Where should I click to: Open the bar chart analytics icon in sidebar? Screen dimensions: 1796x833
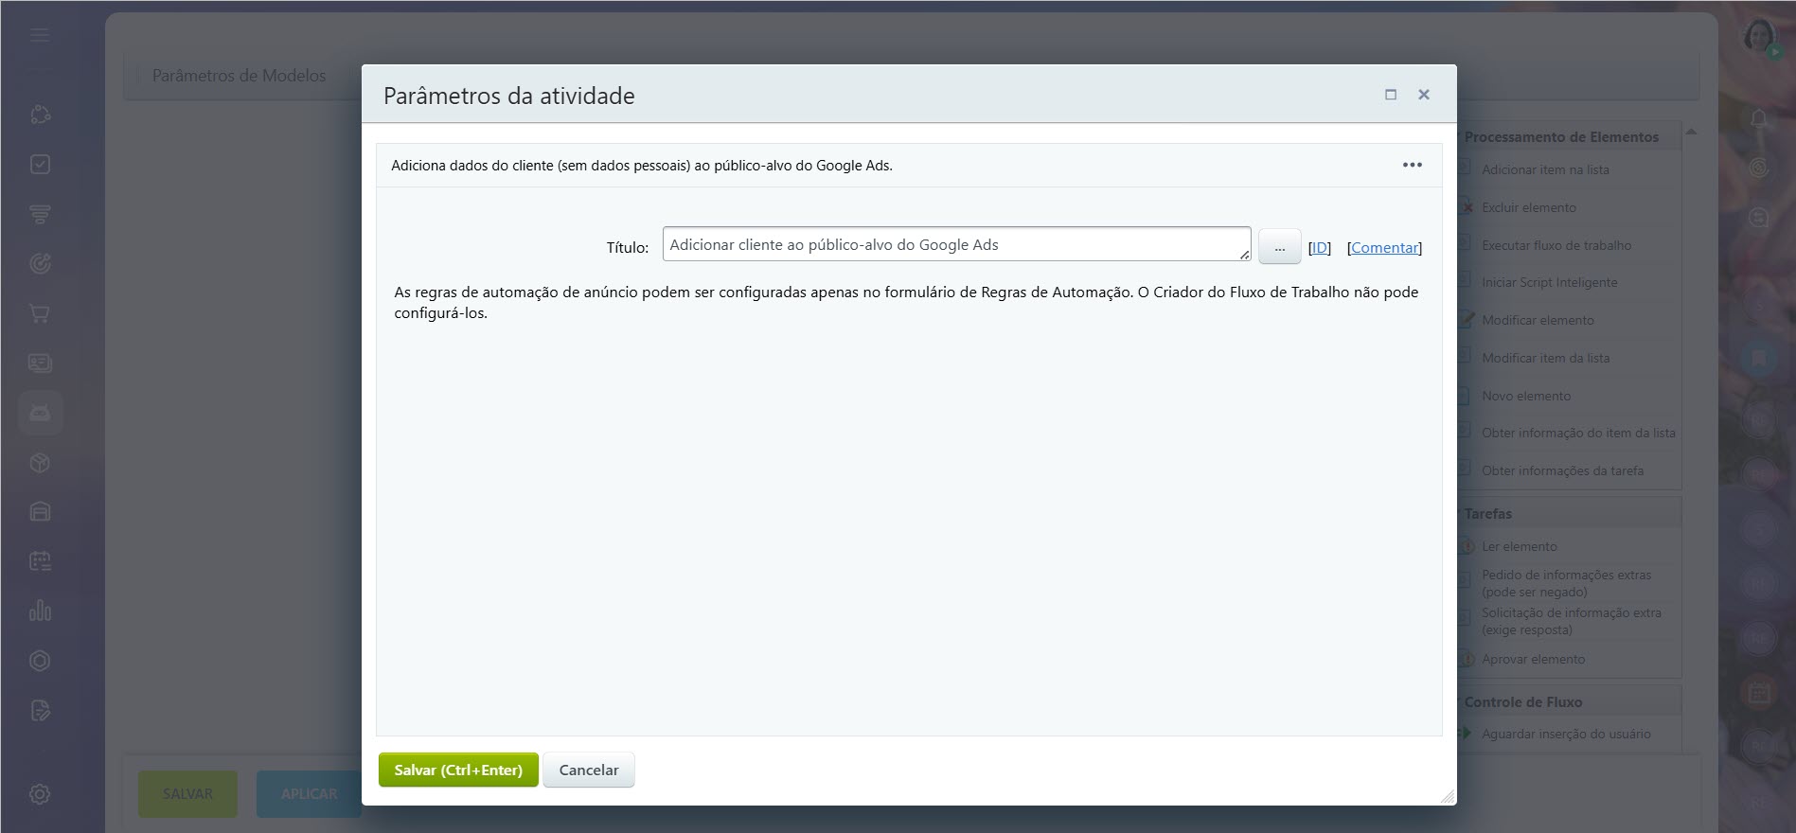point(40,611)
